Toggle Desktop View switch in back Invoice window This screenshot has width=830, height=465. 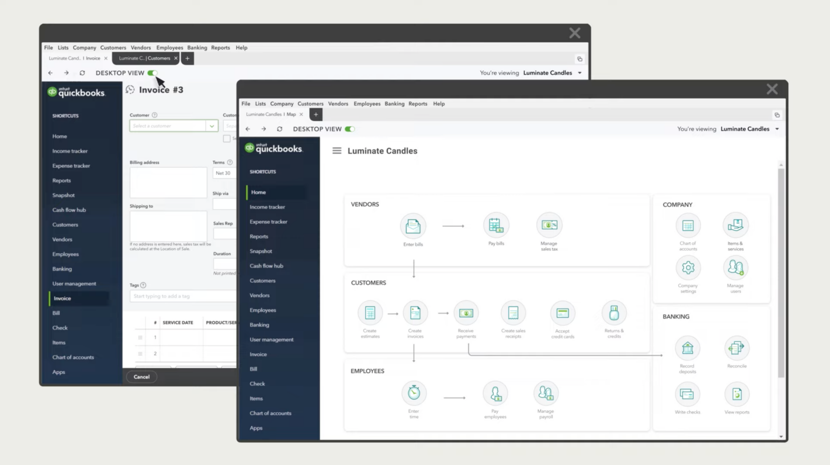tap(152, 73)
